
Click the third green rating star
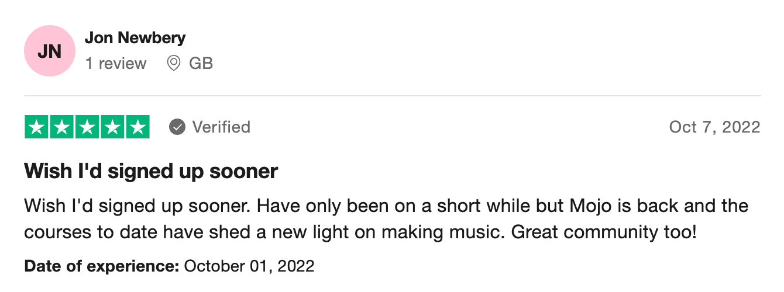87,127
